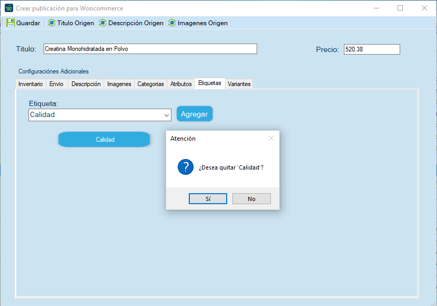Focus the Precio input field
This screenshot has width=437, height=306.
[372, 49]
